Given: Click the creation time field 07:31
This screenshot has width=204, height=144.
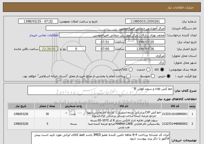Looking at the screenshot, I should point(105,42).
